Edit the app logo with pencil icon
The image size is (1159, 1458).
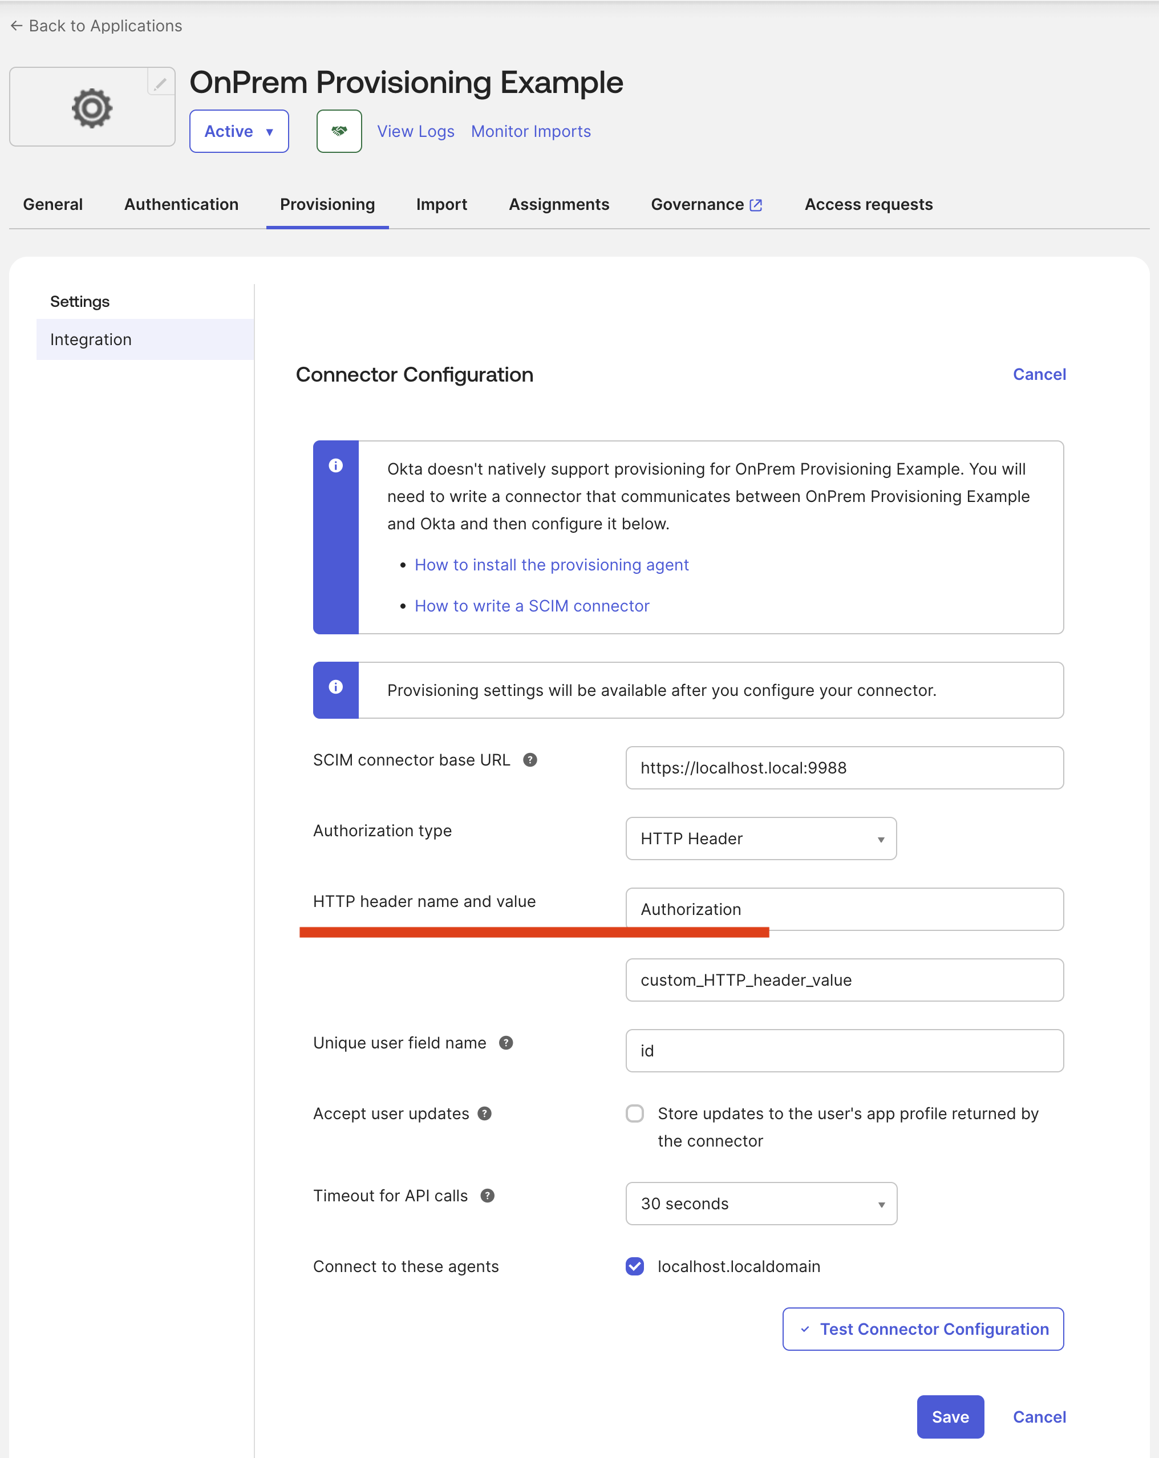[x=160, y=83]
